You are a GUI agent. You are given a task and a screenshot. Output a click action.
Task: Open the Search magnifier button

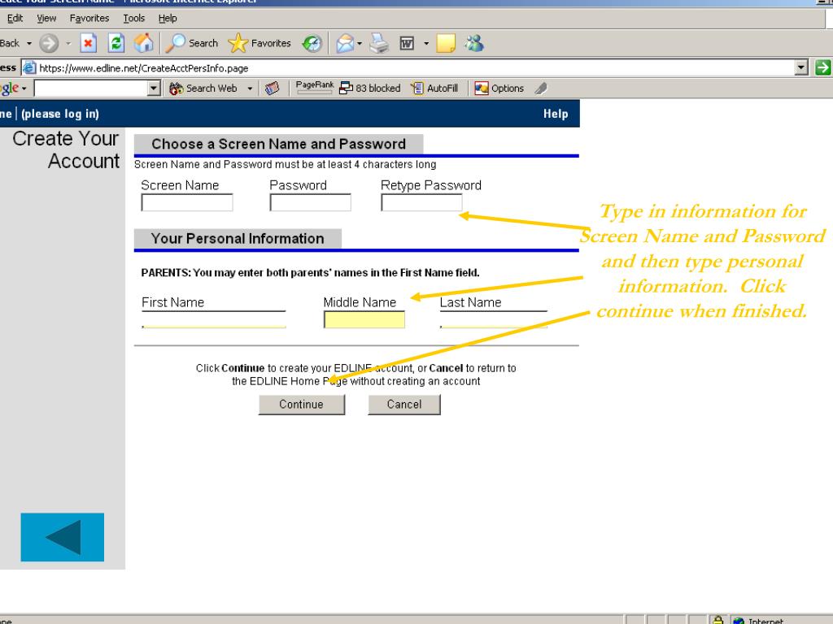192,43
